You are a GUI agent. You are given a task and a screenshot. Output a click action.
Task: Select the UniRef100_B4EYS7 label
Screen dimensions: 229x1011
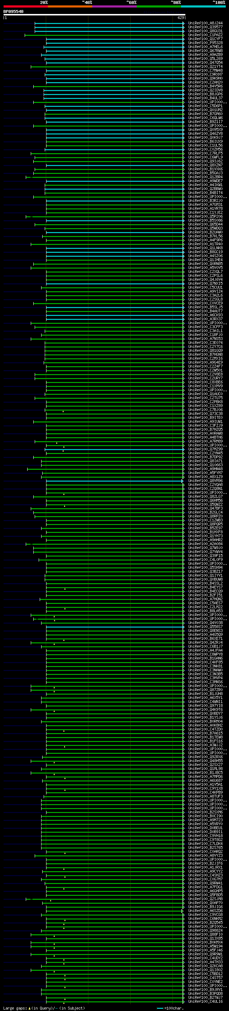tap(205, 587)
